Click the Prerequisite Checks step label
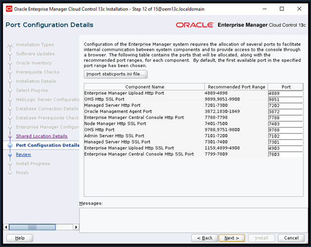The image size is (311, 247). click(38, 72)
